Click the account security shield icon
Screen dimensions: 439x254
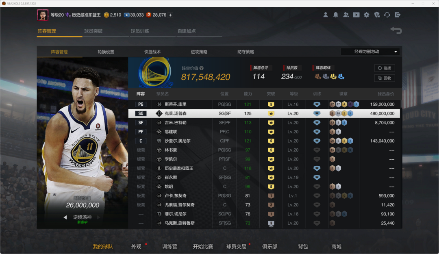click(377, 15)
